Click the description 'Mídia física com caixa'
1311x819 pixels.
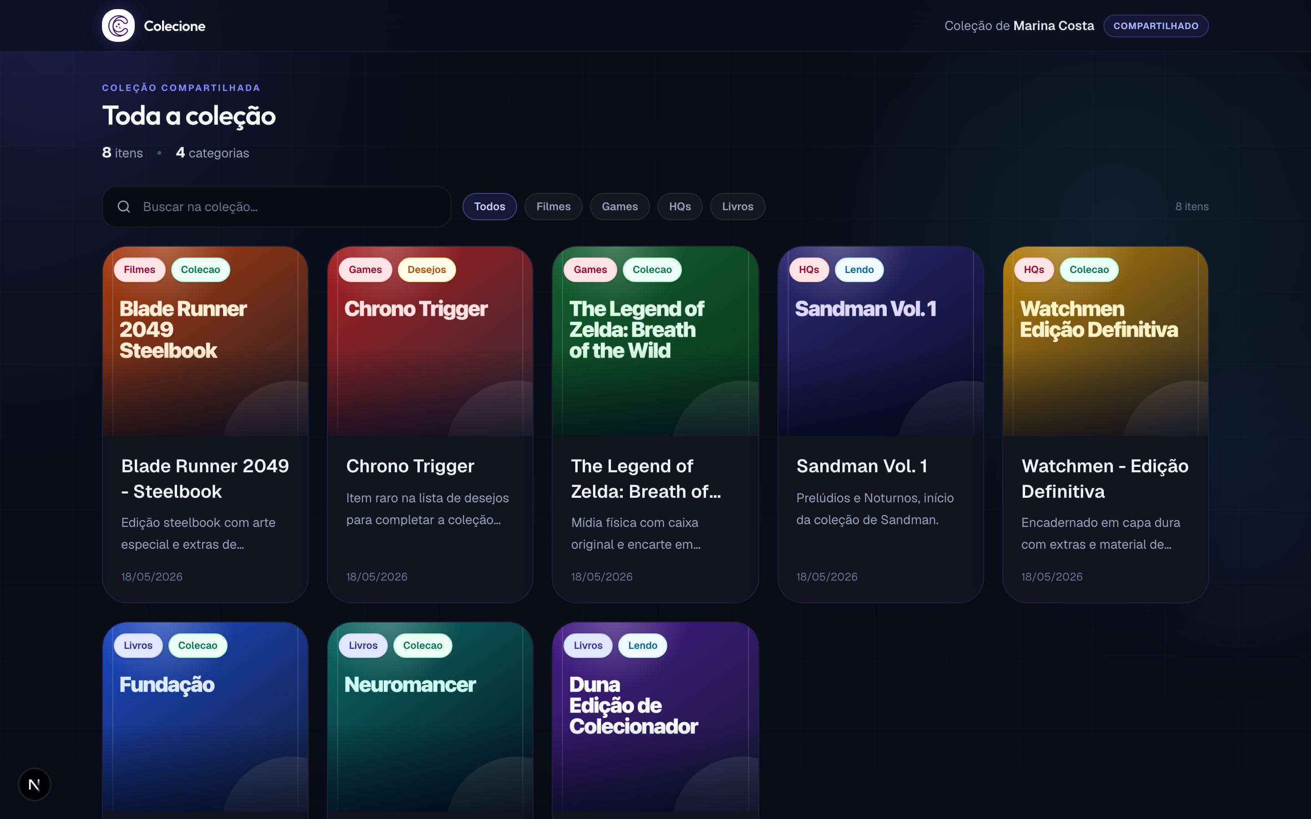pos(635,523)
